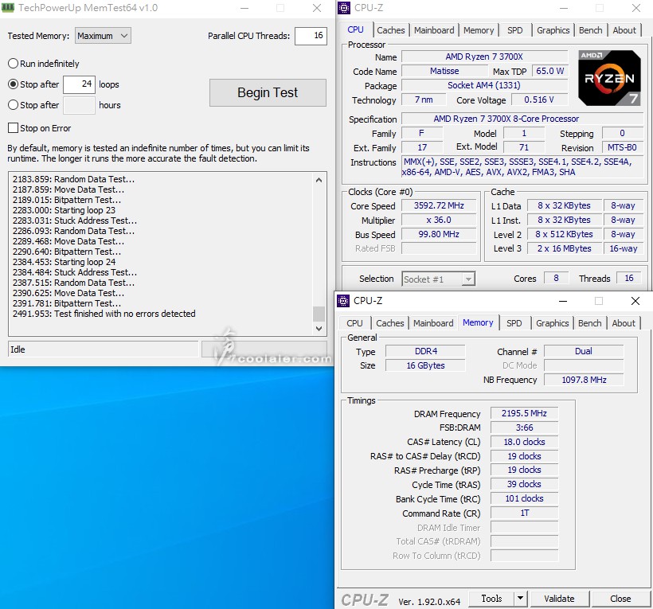653x609 pixels.
Task: Open the Tested Memory dropdown
Action: (103, 36)
